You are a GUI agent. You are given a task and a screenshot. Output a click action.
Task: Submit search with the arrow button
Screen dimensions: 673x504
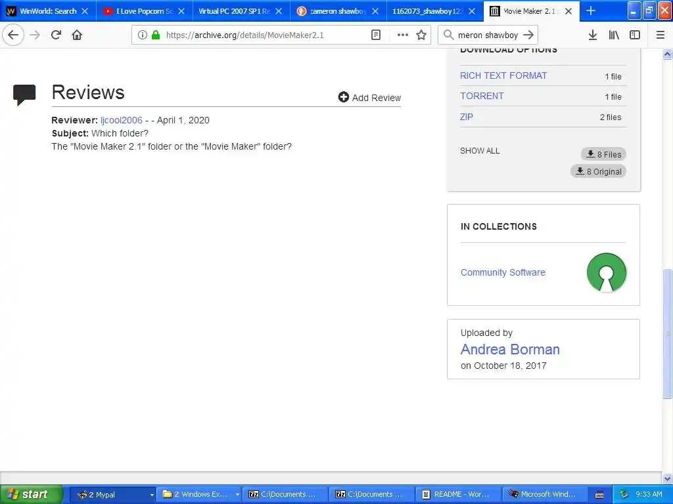tap(528, 35)
